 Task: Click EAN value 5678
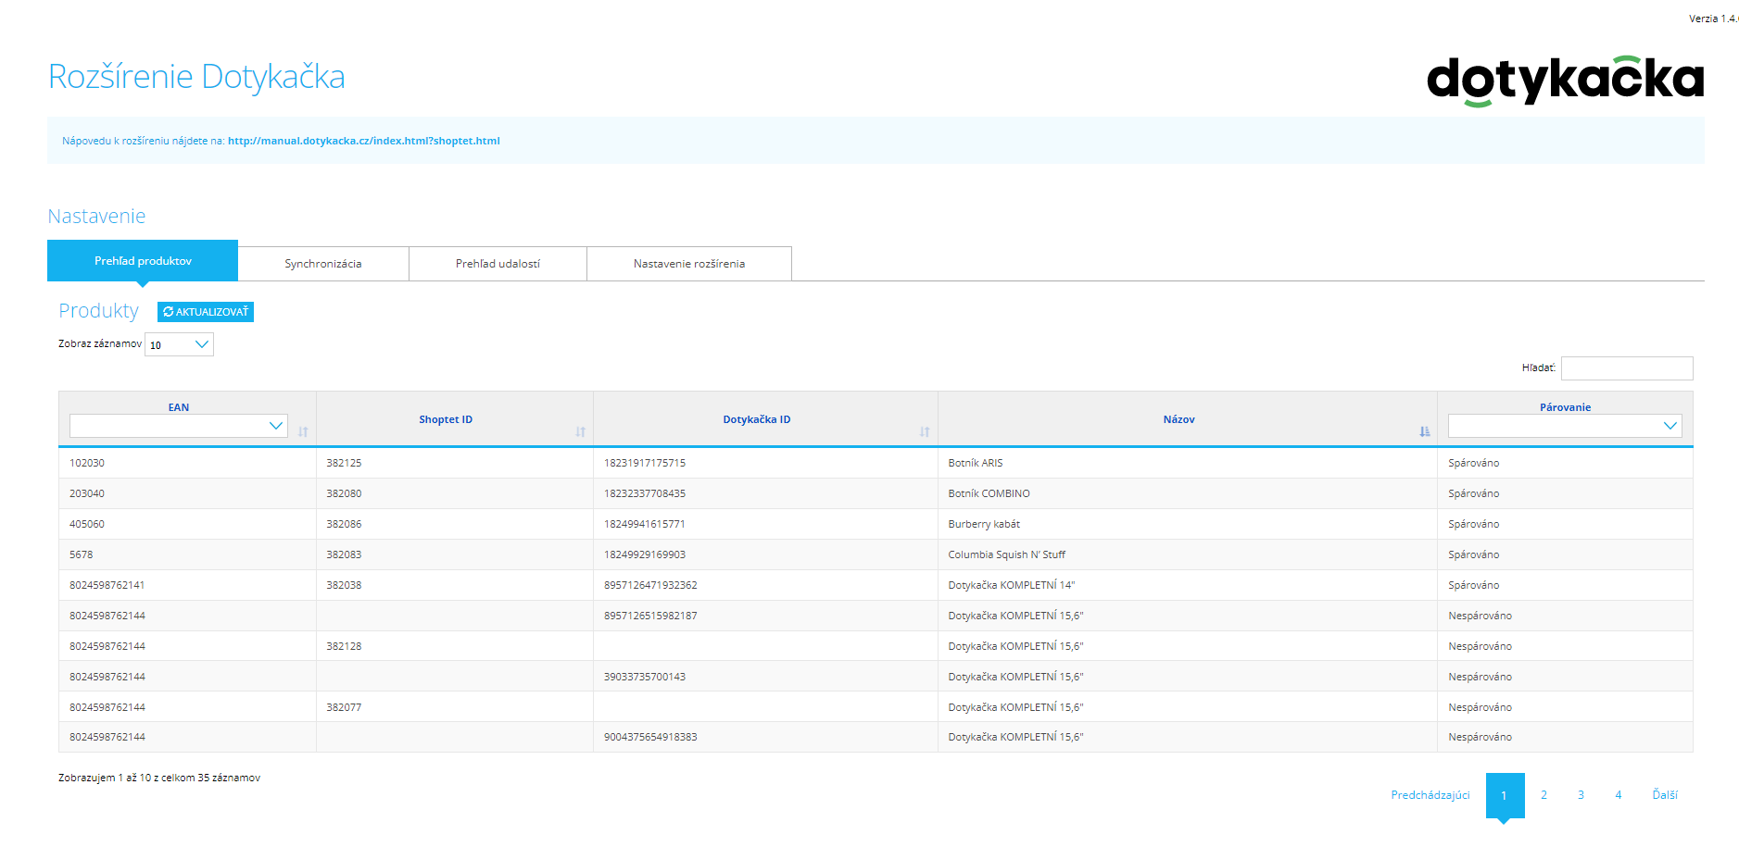[x=82, y=554]
